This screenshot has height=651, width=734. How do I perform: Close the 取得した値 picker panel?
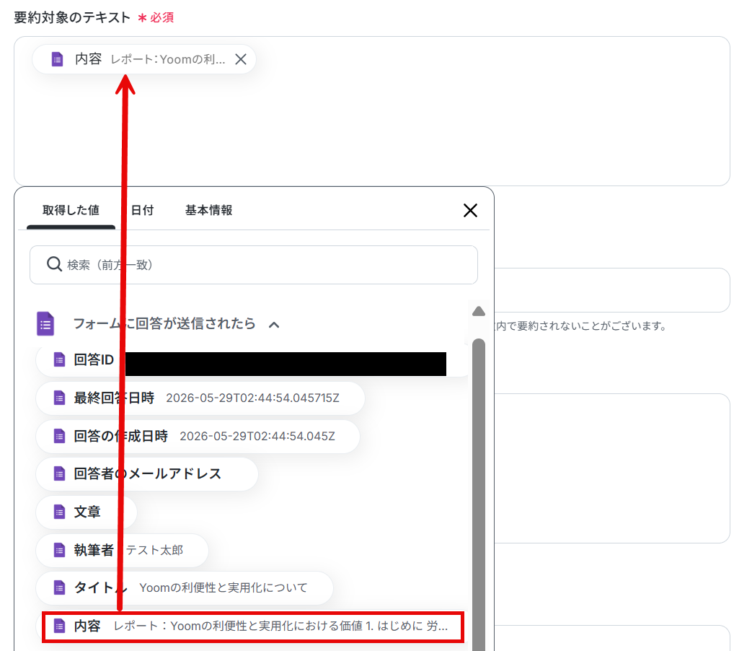pyautogui.click(x=470, y=211)
